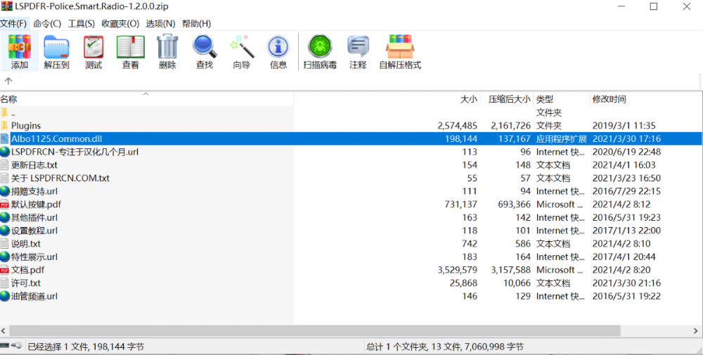Open the 命令(C) menu
Image resolution: width=703 pixels, height=355 pixels.
[47, 24]
